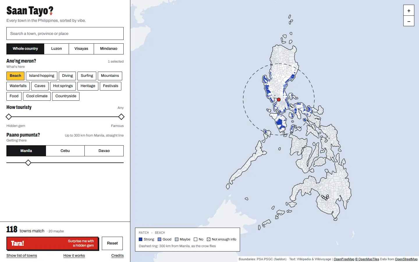
Task: Zoom out of the map
Action: point(409,21)
